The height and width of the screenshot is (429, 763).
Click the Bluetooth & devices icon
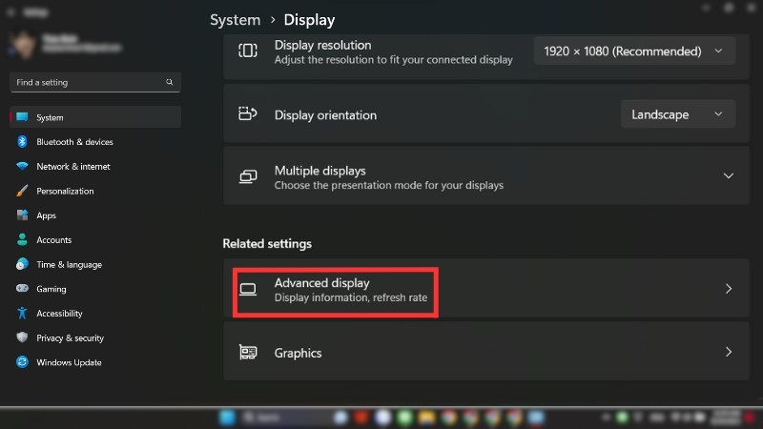point(22,141)
